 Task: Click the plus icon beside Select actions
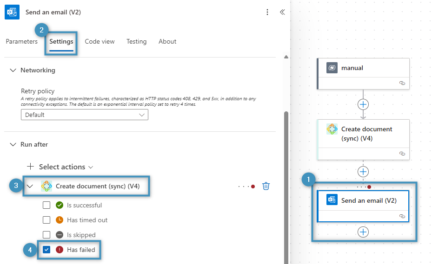[30, 167]
